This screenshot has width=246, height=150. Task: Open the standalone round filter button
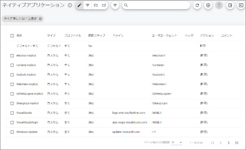115,5
